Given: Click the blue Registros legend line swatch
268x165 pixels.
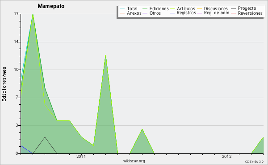Looking at the screenshot, I should (172, 13).
